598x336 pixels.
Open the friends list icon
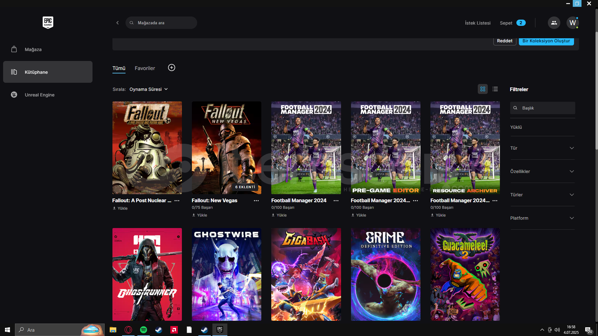coord(554,23)
